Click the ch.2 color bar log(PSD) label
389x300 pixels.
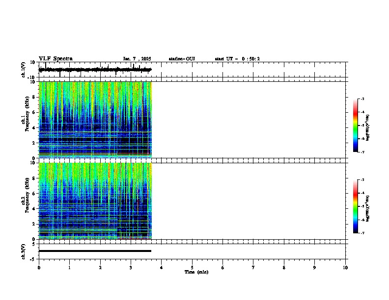[x=368, y=208]
